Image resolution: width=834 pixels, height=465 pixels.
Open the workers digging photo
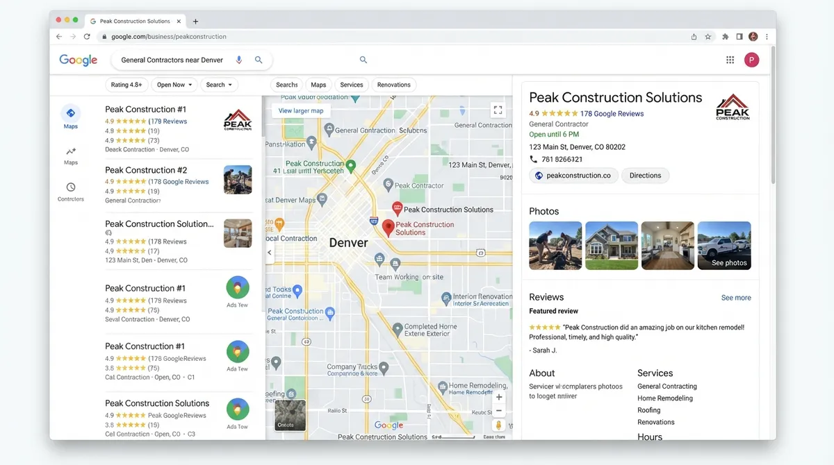coord(555,246)
